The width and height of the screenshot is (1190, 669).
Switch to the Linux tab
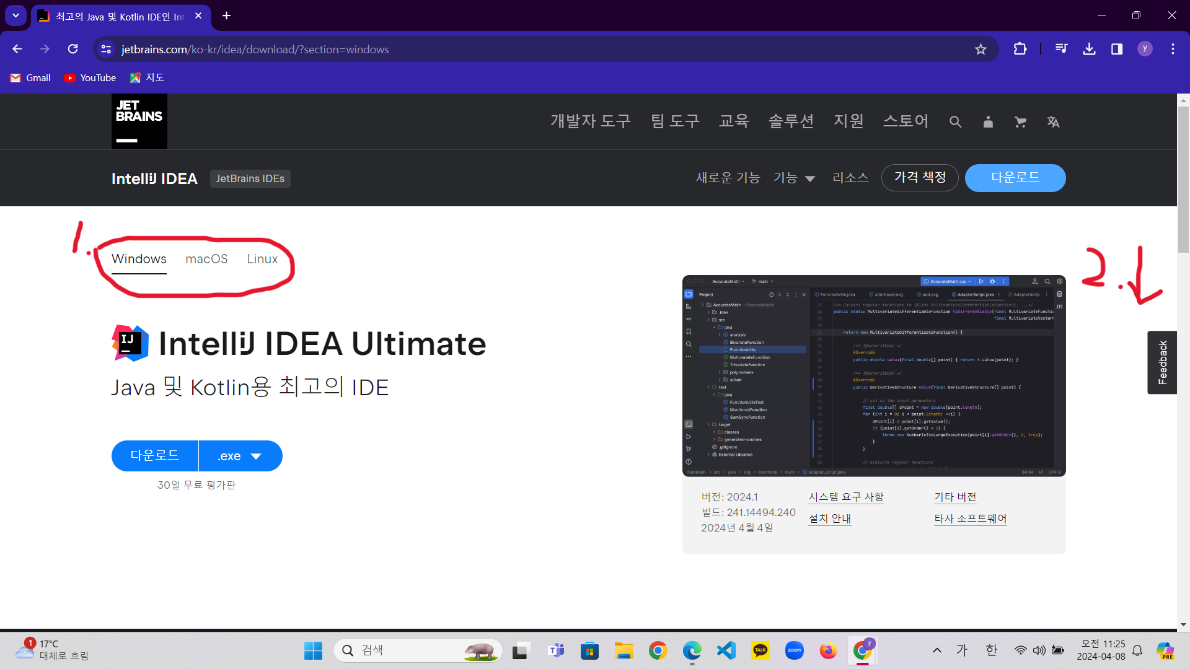(x=262, y=259)
